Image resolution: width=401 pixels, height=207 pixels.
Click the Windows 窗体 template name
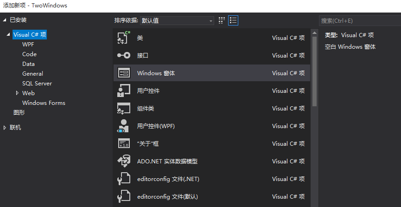156,73
